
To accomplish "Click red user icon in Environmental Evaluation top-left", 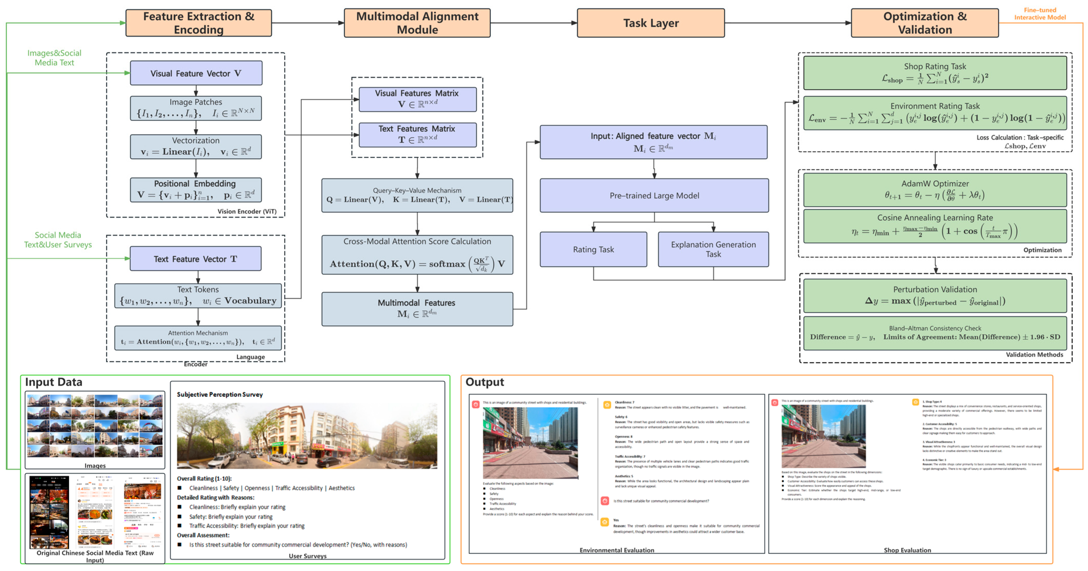I will tap(476, 404).
